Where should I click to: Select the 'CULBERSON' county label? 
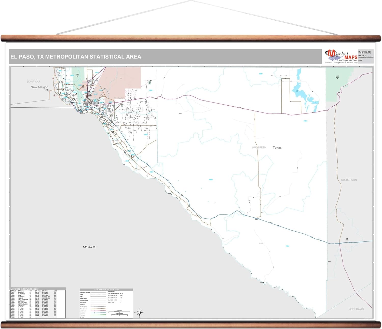click(x=349, y=180)
